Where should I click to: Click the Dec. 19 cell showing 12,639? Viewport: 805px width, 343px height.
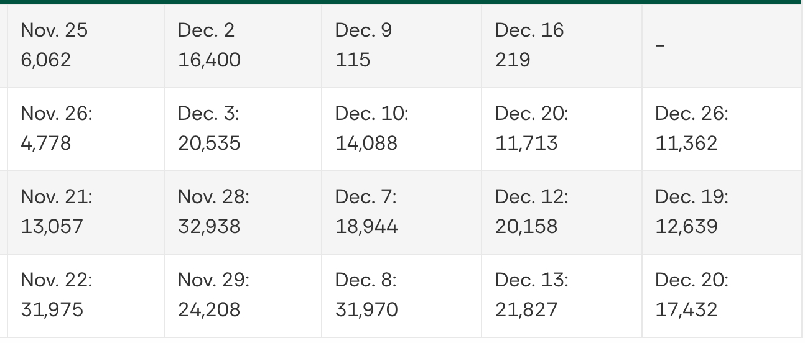pos(691,212)
